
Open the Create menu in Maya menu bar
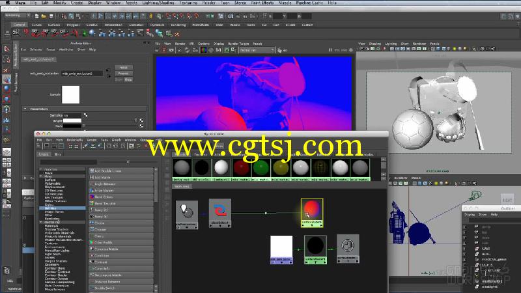(x=76, y=3)
